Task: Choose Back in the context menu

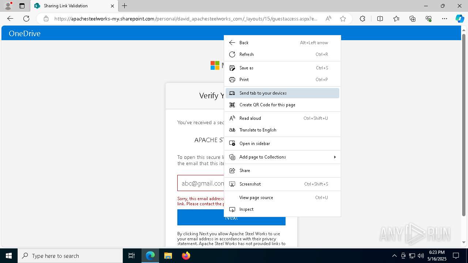Action: 282,43
